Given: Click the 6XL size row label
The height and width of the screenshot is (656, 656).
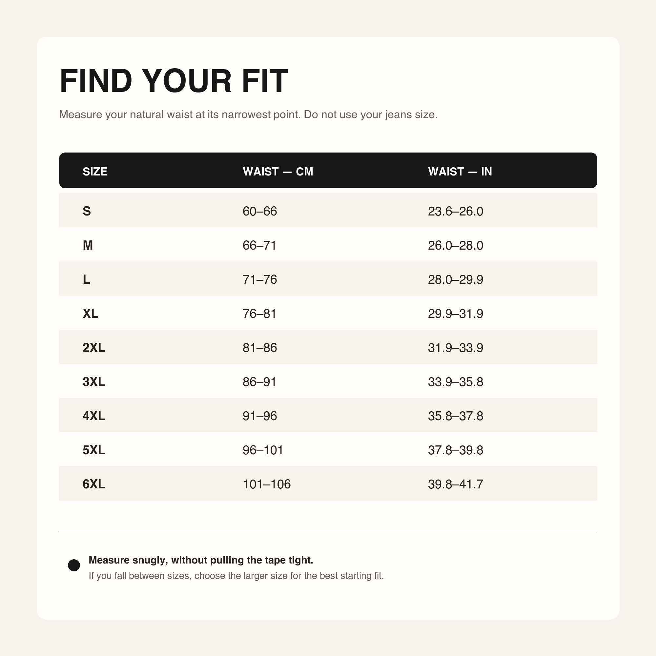Looking at the screenshot, I should 94,484.
